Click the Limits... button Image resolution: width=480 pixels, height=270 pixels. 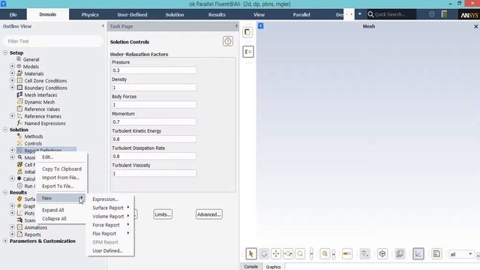click(163, 214)
